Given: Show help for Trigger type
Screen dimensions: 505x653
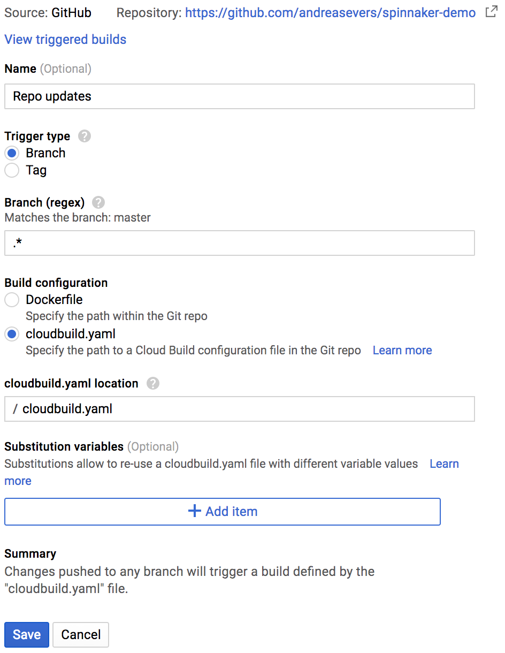Looking at the screenshot, I should (x=85, y=136).
